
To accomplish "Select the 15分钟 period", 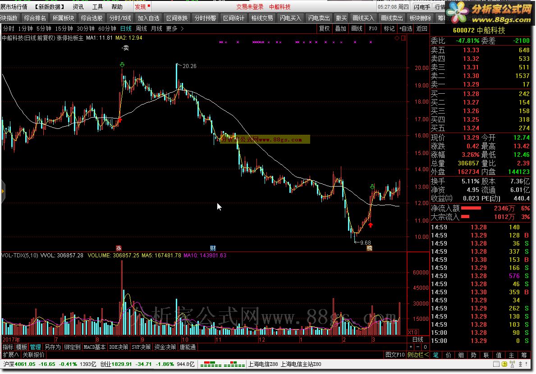I will coord(64,29).
